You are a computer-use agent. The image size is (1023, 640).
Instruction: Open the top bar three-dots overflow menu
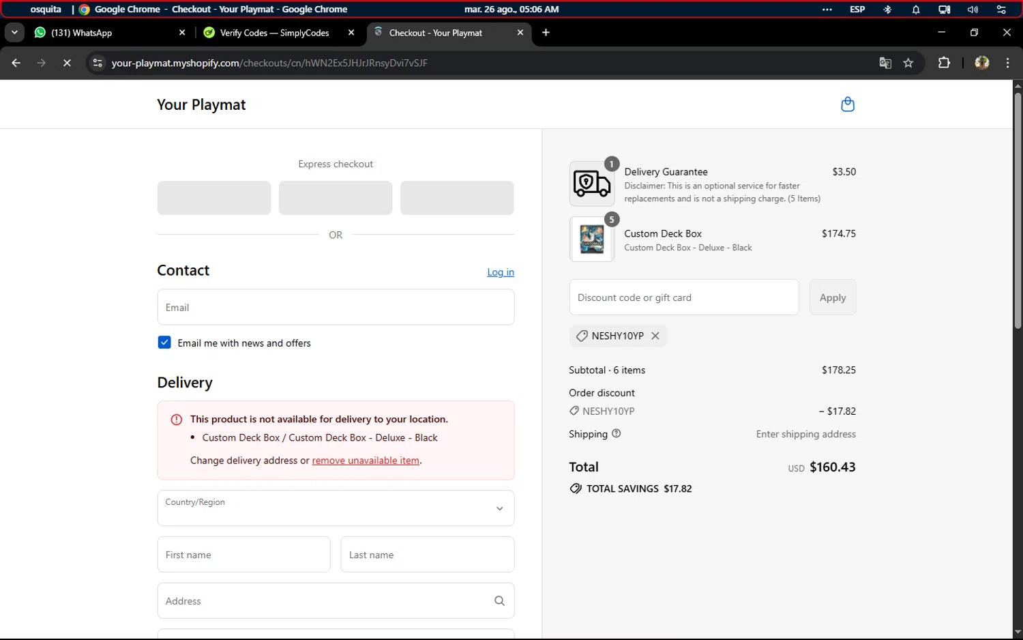coord(827,10)
